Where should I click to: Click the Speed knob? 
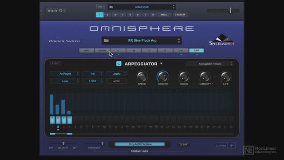(142, 76)
